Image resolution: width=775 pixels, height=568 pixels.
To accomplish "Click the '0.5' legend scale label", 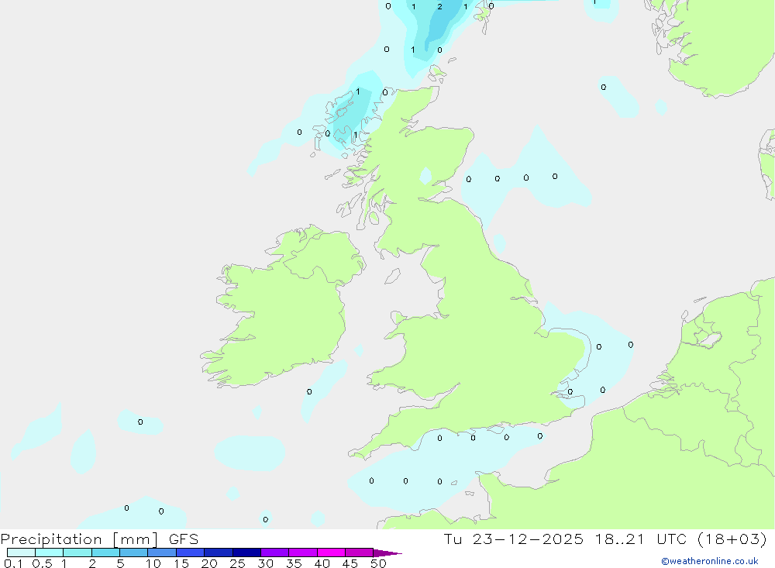I will 42,563.
